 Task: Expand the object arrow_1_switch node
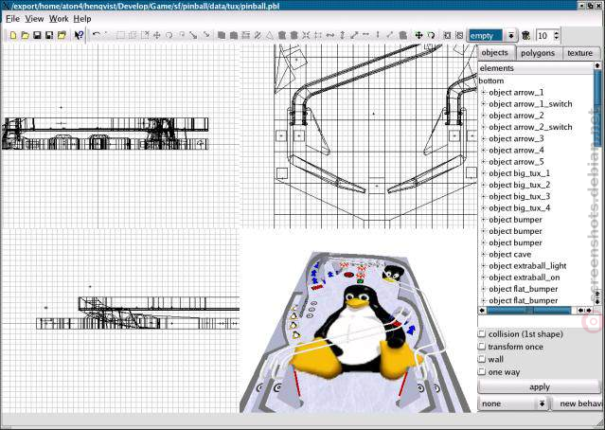point(483,104)
